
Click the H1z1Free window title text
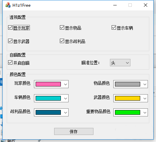[22, 5]
